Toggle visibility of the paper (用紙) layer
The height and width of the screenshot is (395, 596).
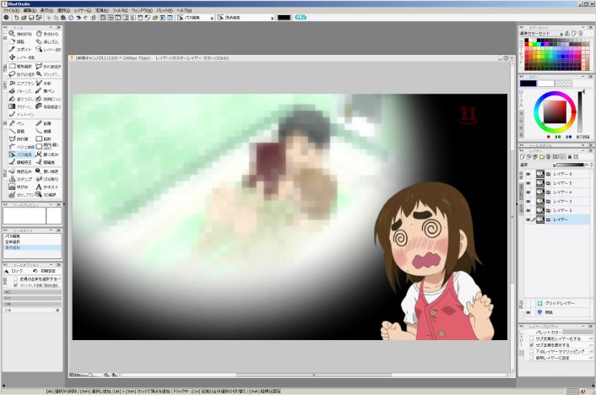tap(528, 312)
